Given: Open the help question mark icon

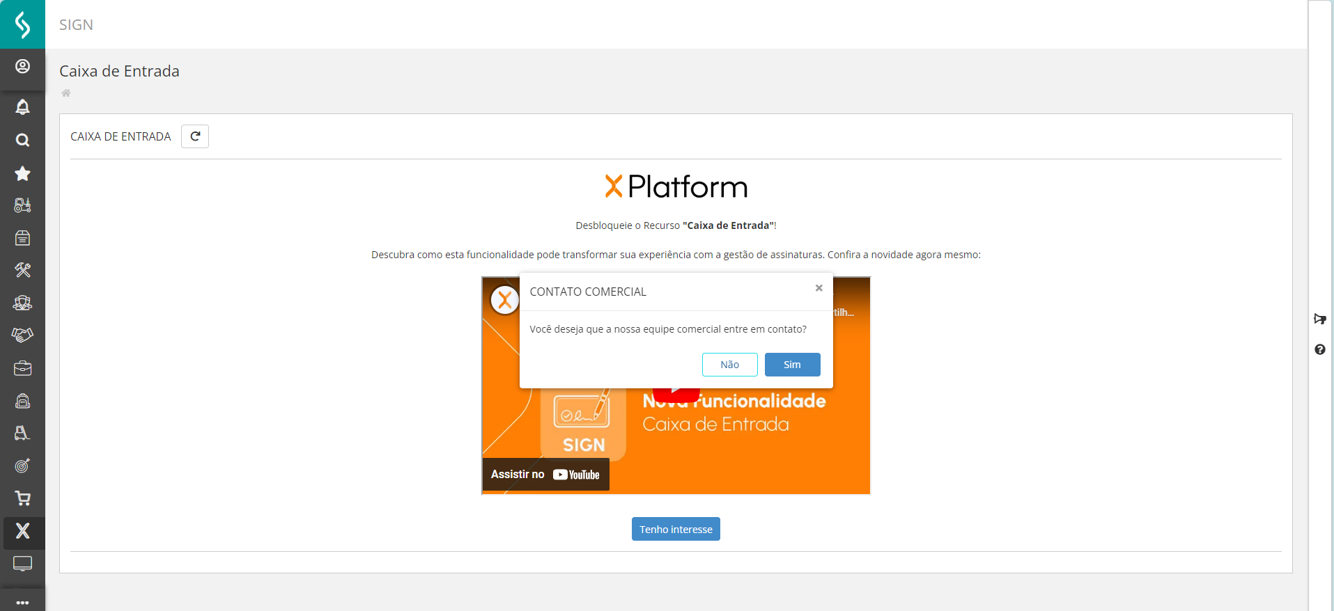Looking at the screenshot, I should point(1320,349).
